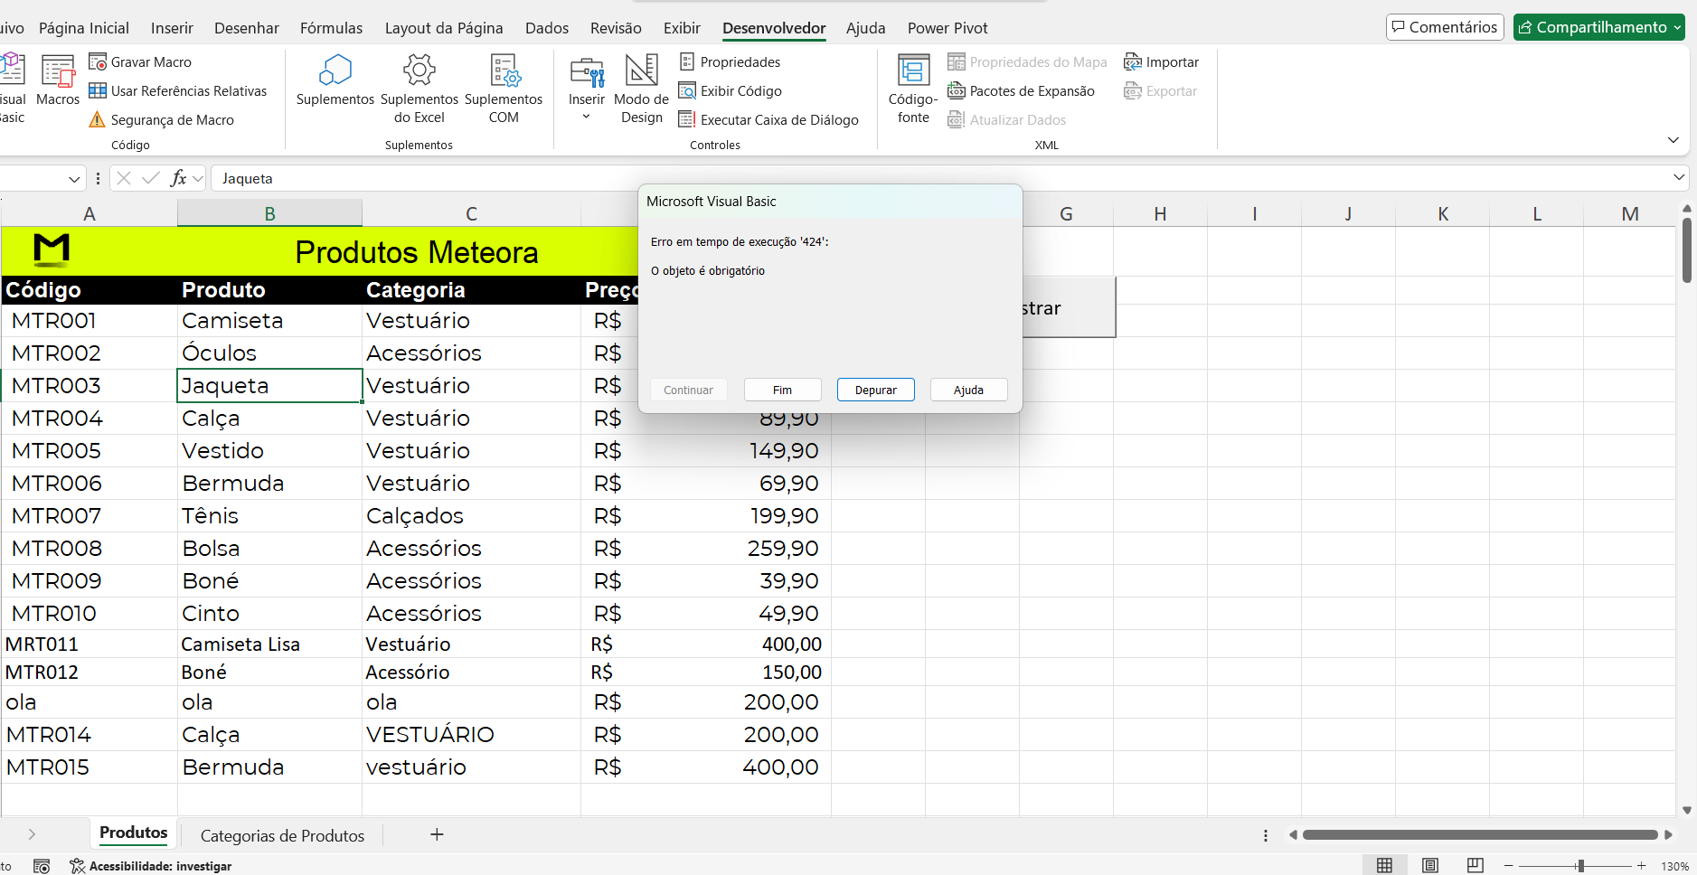Select cell with VESTUÁRIO

pyautogui.click(x=471, y=734)
